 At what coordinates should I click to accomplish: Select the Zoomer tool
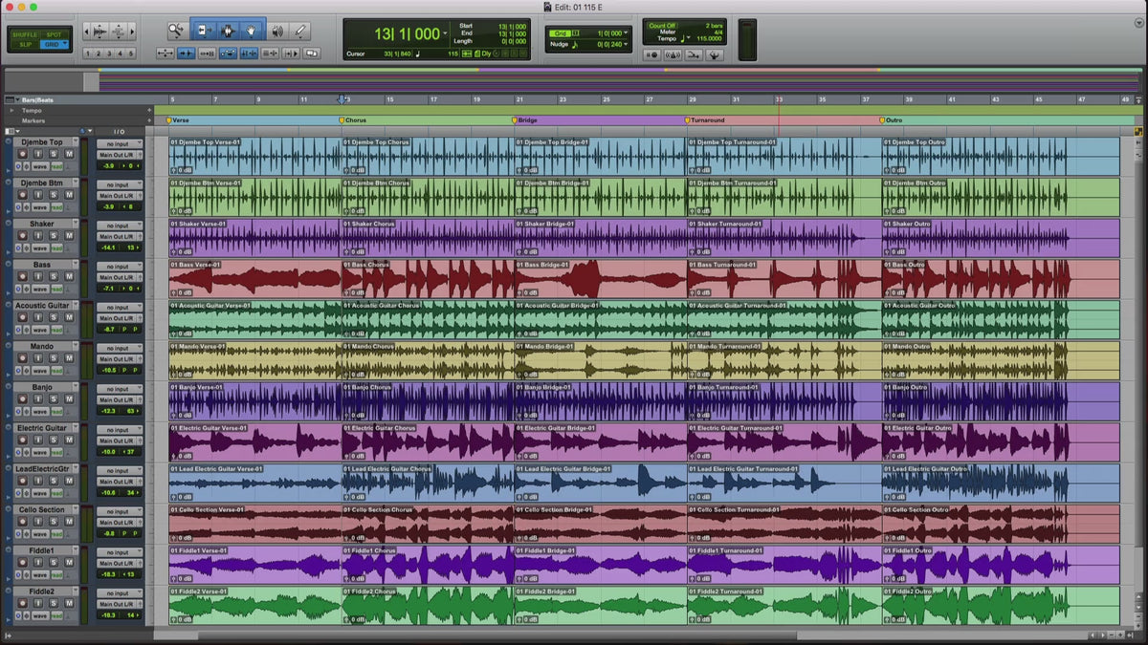pos(176,31)
